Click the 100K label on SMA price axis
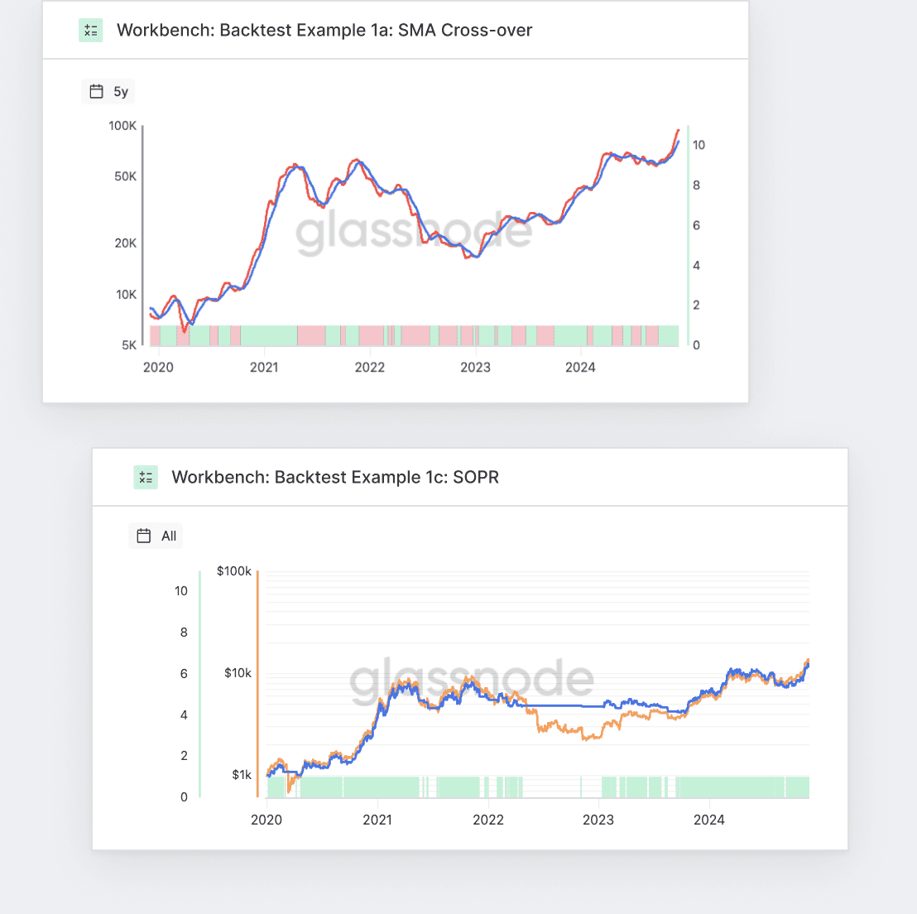 [x=122, y=126]
